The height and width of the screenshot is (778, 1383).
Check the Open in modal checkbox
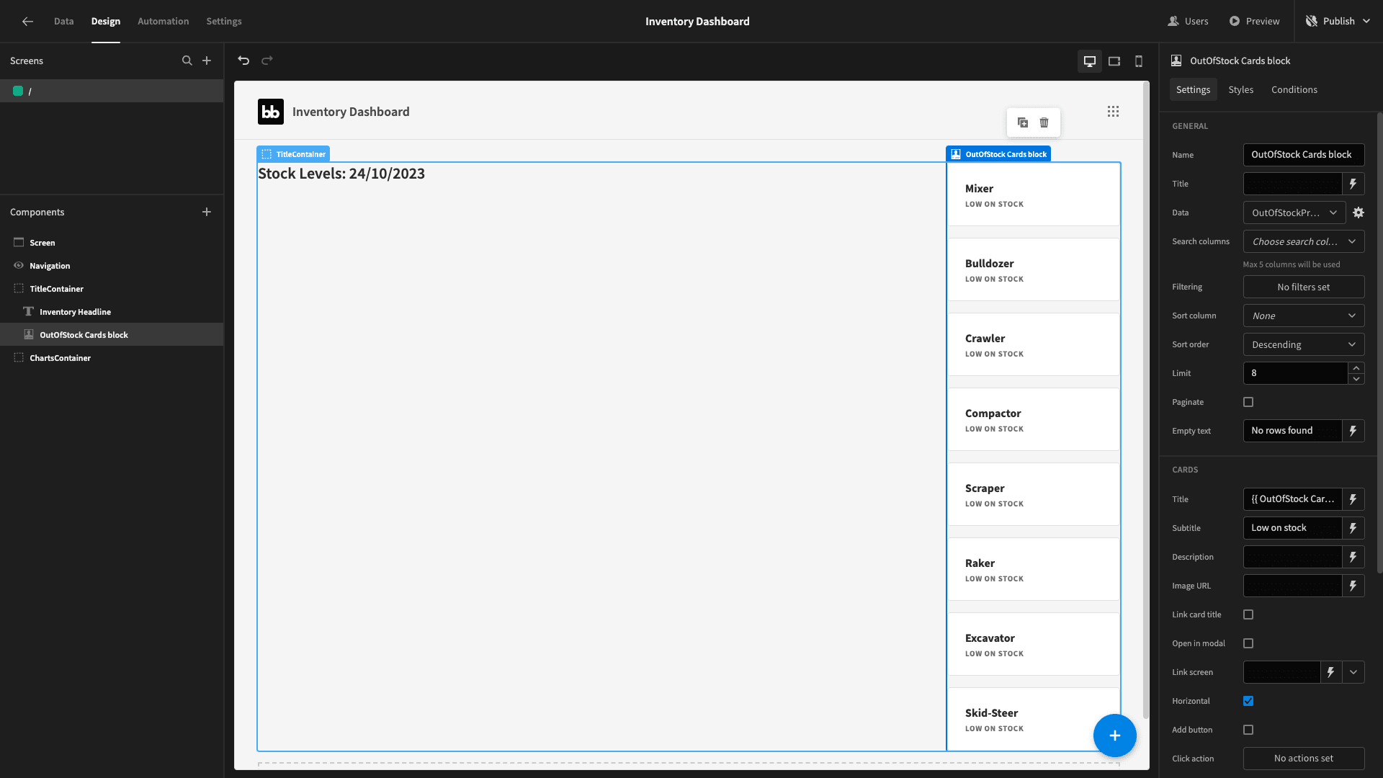(x=1248, y=643)
